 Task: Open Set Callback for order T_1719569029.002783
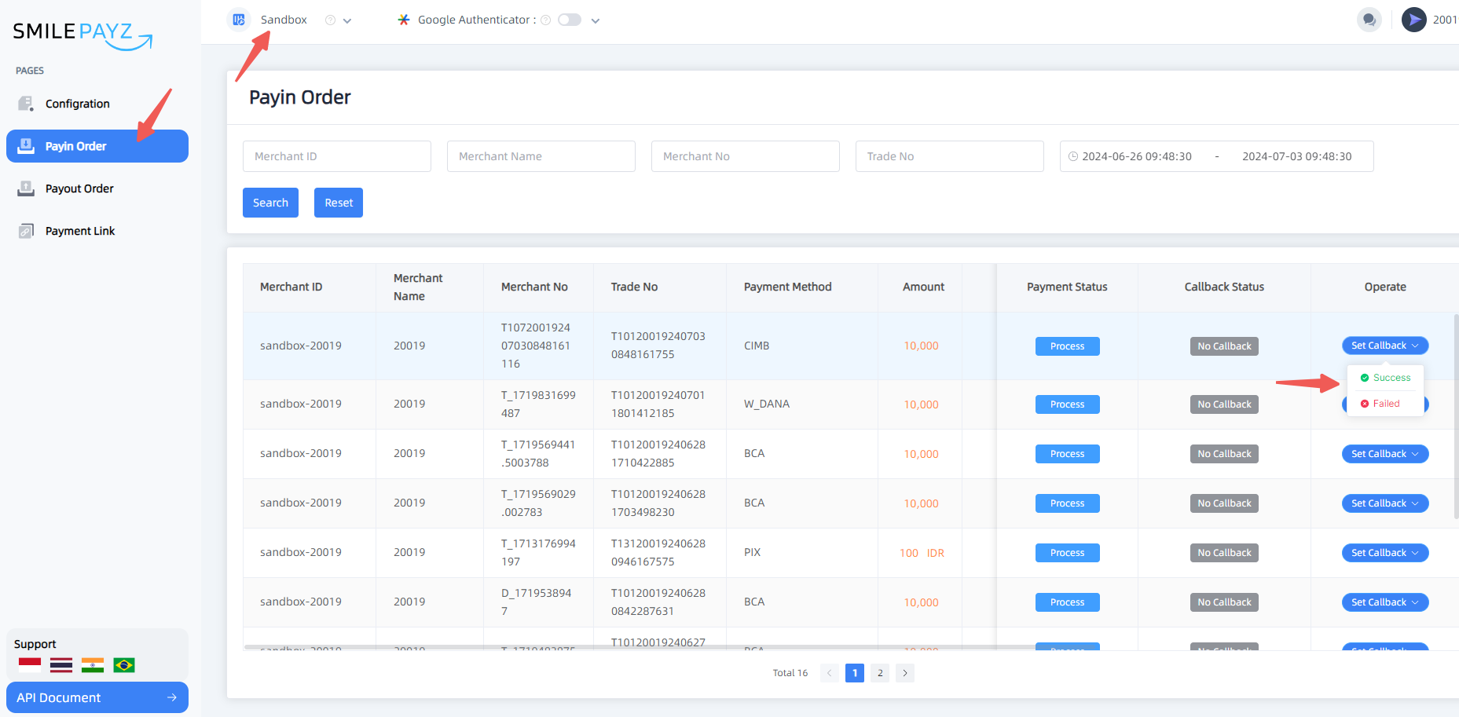[x=1385, y=503]
